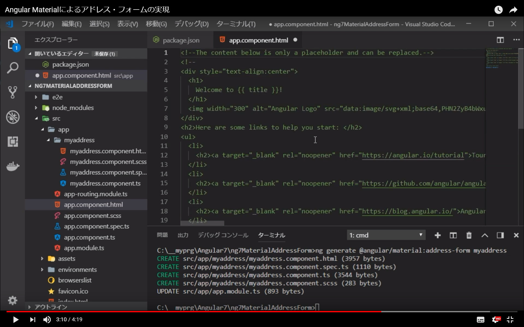The image size is (524, 327).
Task: Open VS Code settings gear icon
Action: pos(13,300)
